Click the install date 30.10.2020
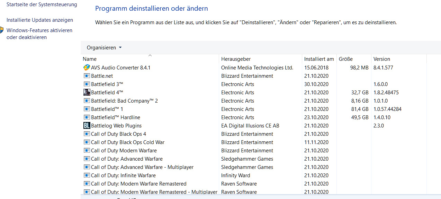Image resolution: width=441 pixels, height=199 pixels. [316, 84]
